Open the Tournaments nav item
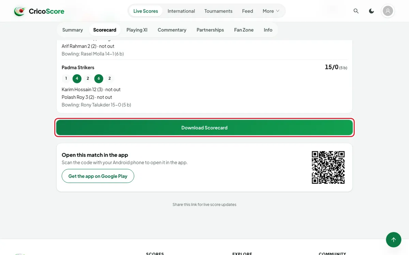Screen dimensions: 409x255 pyautogui.click(x=218, y=11)
